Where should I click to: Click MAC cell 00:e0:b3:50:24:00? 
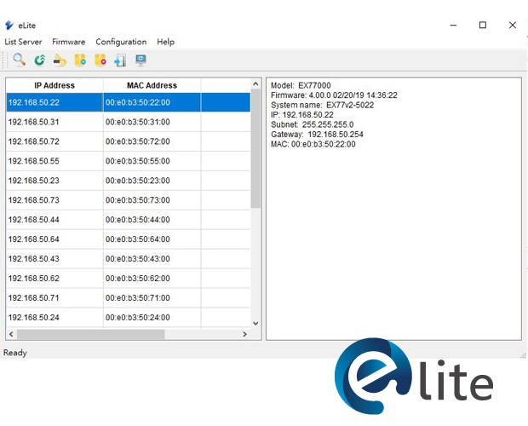[152, 317]
